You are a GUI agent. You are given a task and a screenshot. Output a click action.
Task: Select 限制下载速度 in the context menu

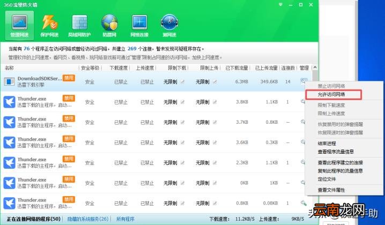point(331,105)
